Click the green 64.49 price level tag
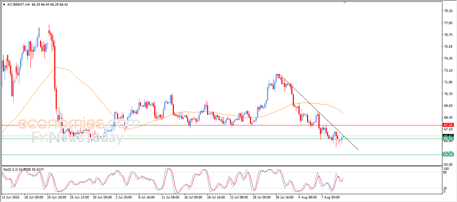This screenshot has height=202, width=457. tap(448, 154)
